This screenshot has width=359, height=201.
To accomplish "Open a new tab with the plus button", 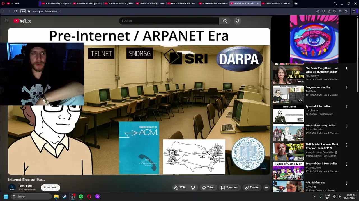I will (x=296, y=4).
